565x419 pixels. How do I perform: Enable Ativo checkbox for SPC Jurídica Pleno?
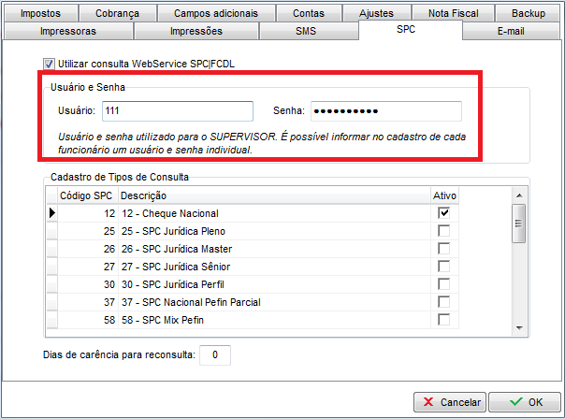pos(443,231)
